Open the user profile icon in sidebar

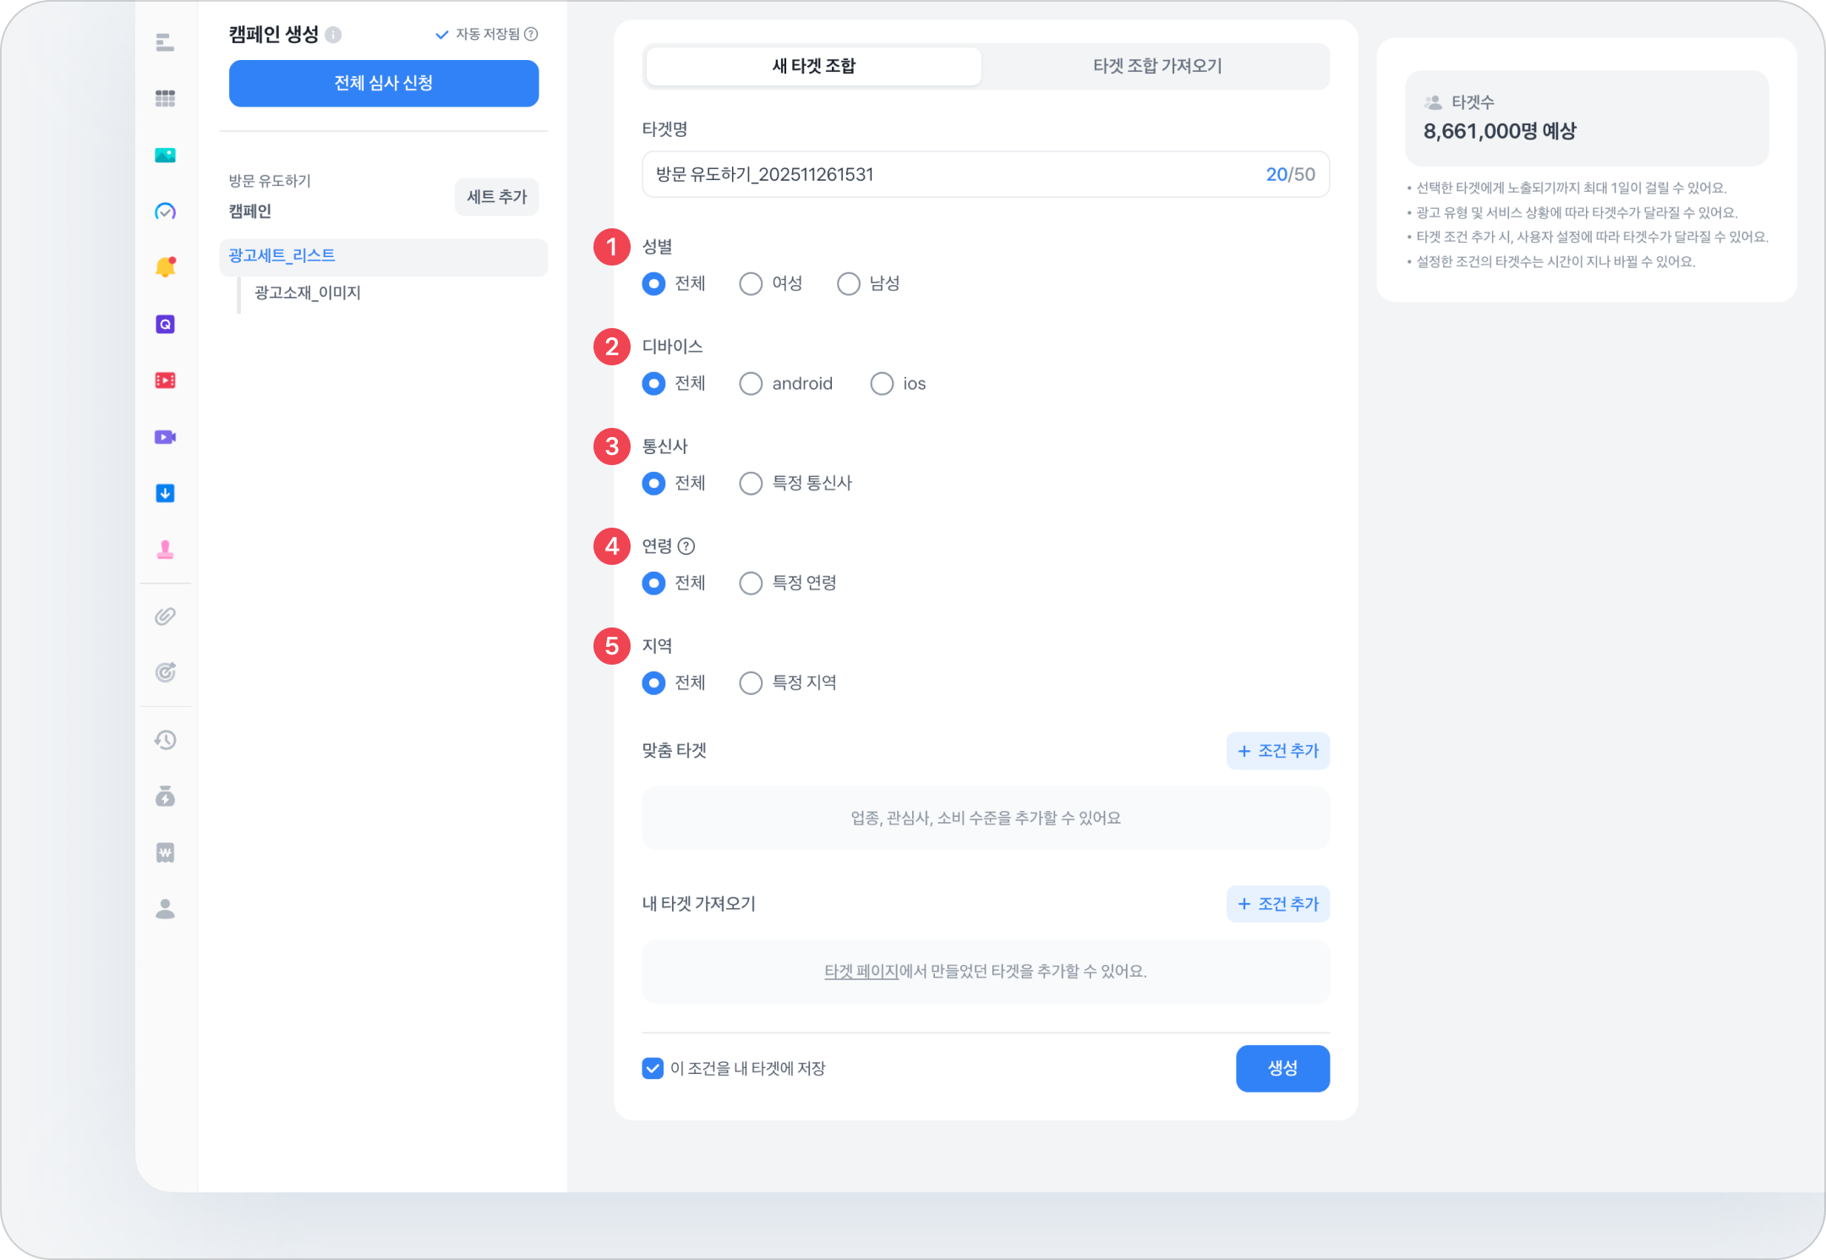[166, 909]
